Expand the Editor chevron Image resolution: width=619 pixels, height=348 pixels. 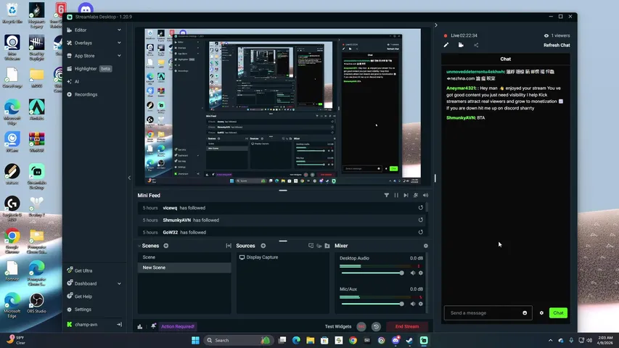tap(119, 30)
